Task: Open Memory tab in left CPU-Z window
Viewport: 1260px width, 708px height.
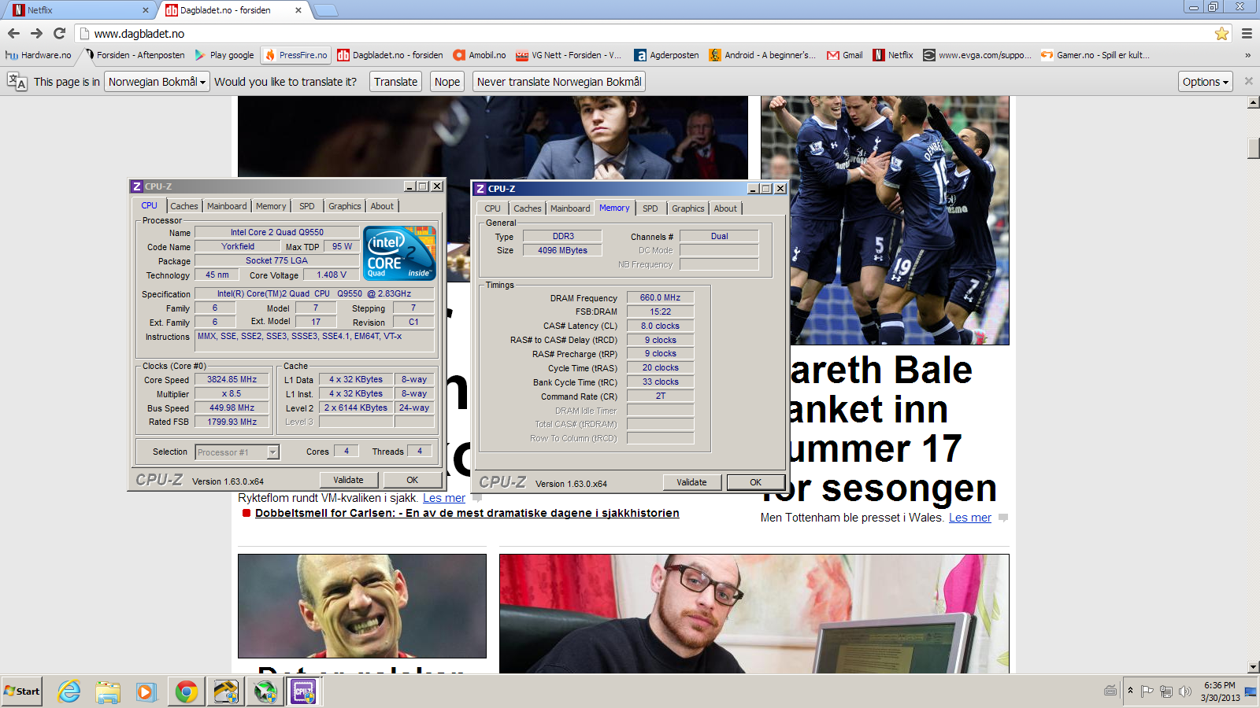Action: pos(271,206)
